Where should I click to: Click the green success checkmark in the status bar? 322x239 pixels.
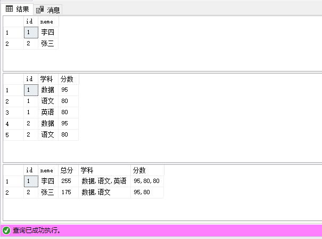(x=6, y=230)
